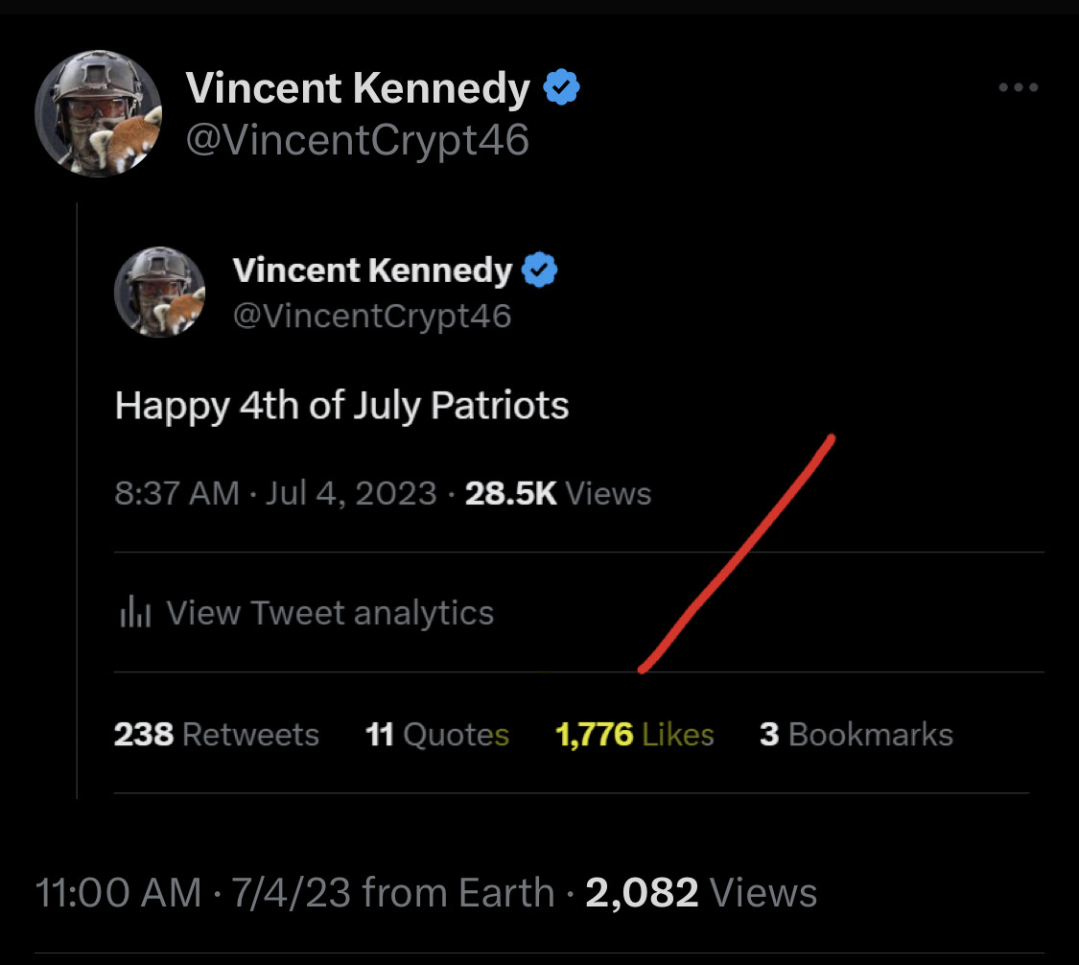The width and height of the screenshot is (1079, 965).
Task: Click the bar chart analytics icon
Action: tap(135, 612)
